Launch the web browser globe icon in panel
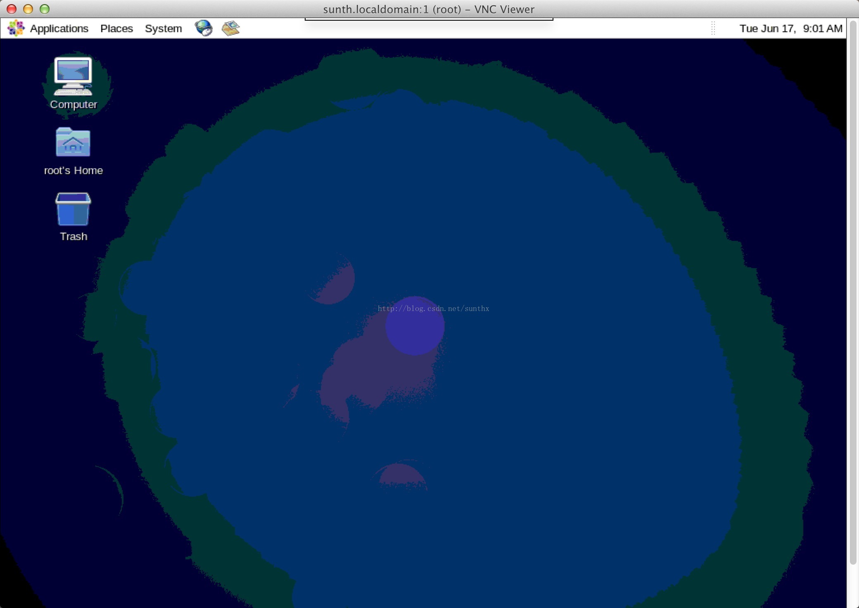 pos(204,28)
